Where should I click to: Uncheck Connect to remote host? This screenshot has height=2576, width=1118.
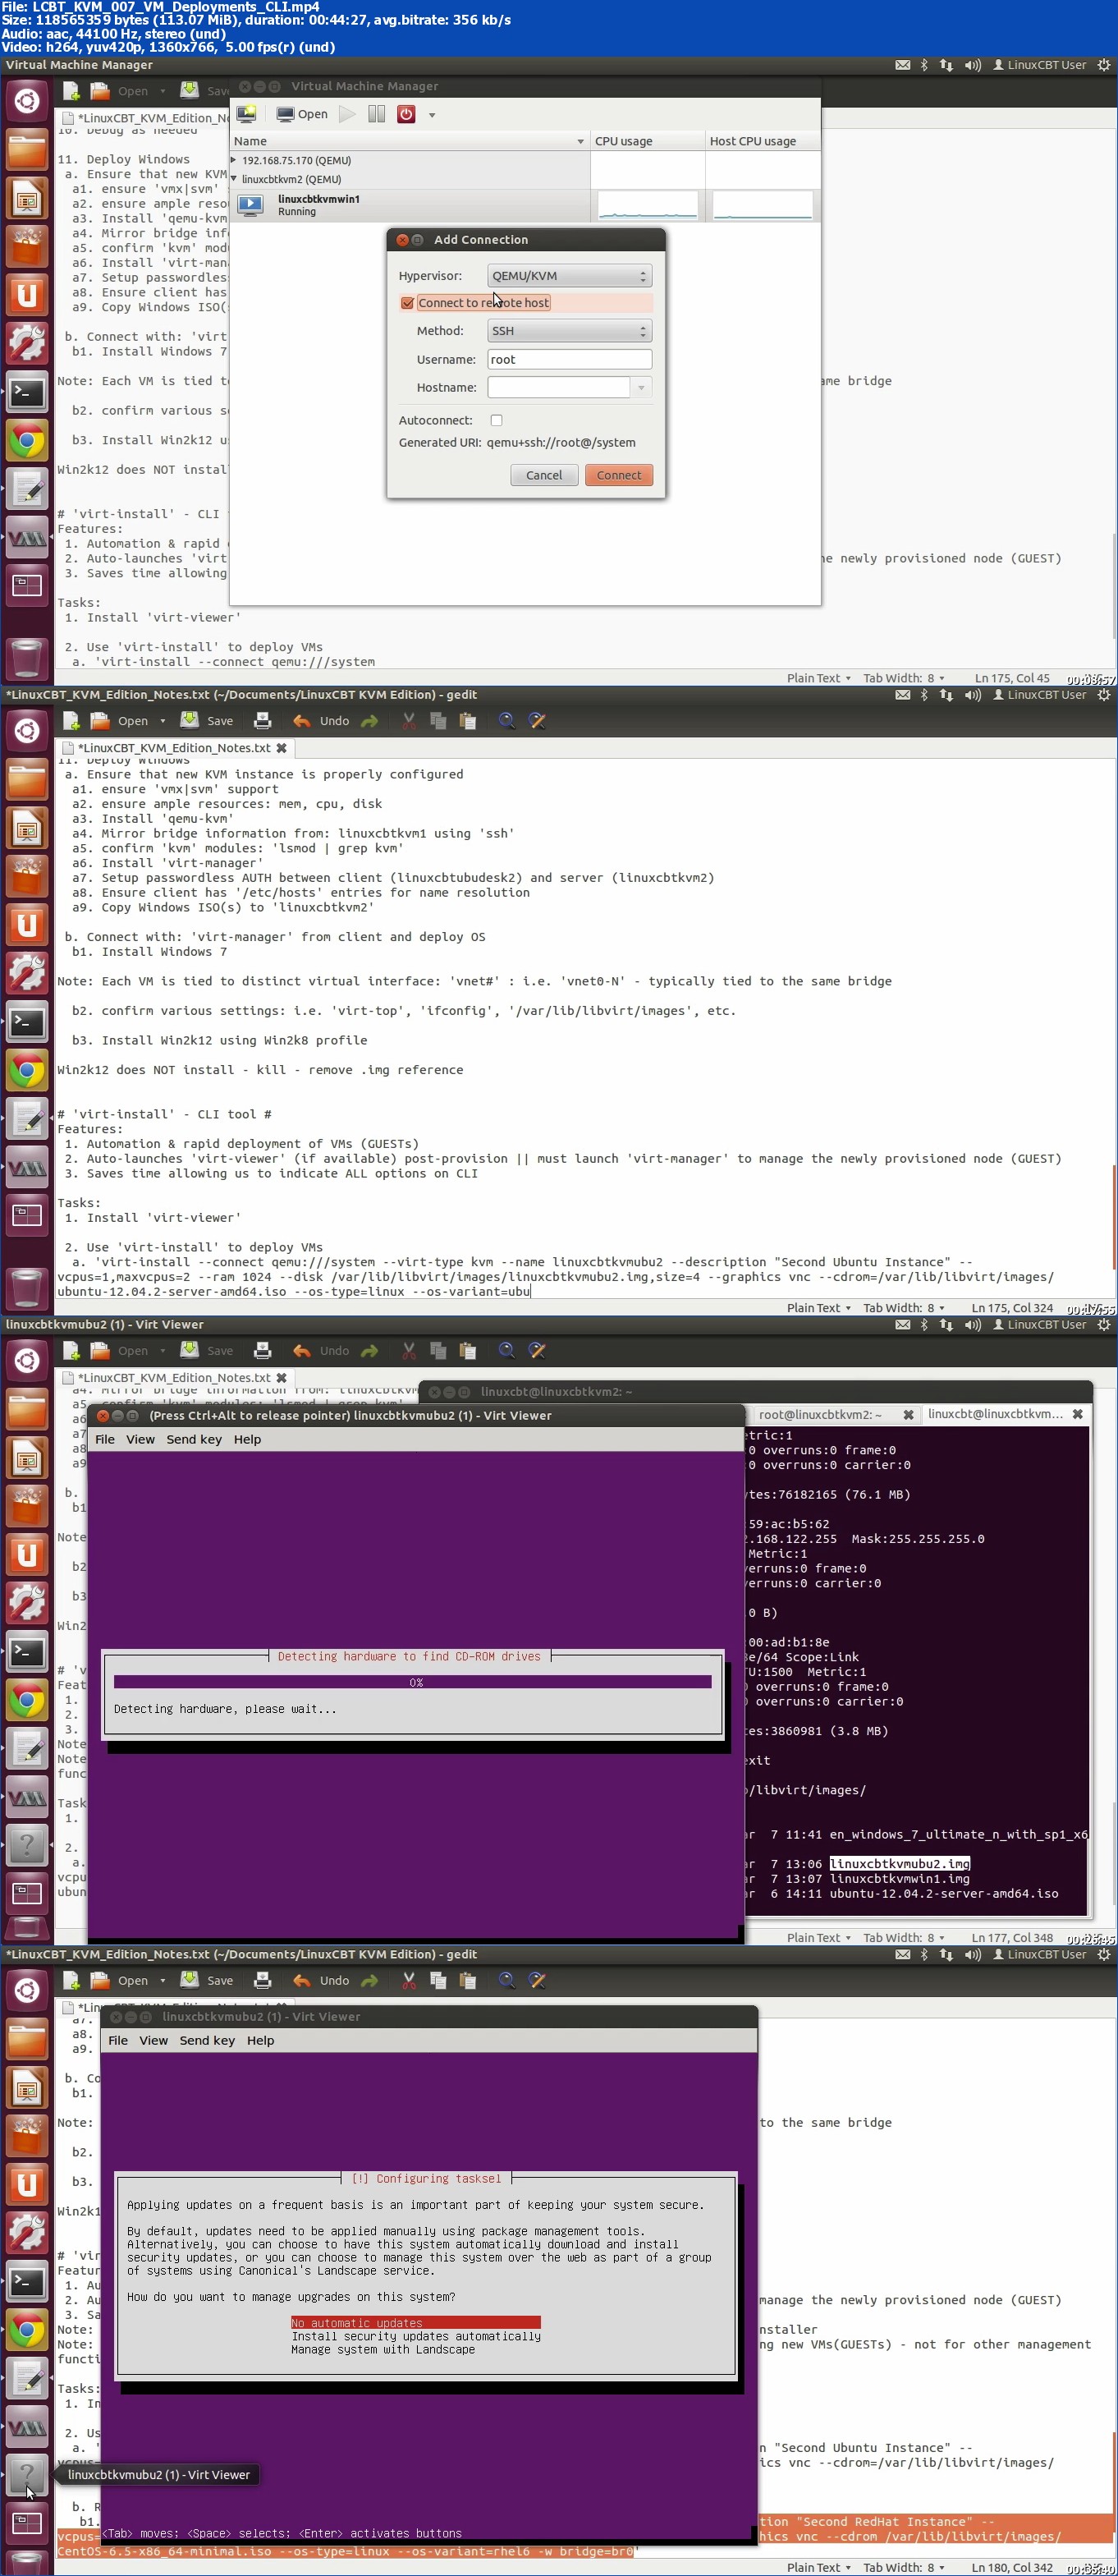[407, 303]
